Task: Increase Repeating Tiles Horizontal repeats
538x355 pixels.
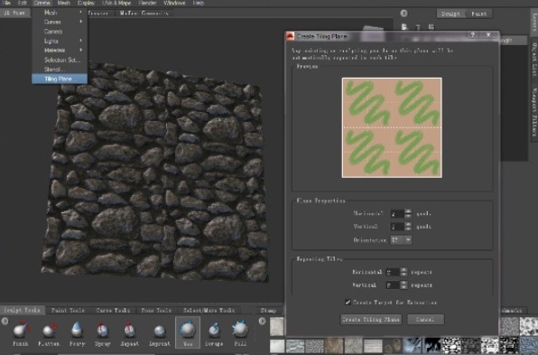Action: [x=403, y=270]
